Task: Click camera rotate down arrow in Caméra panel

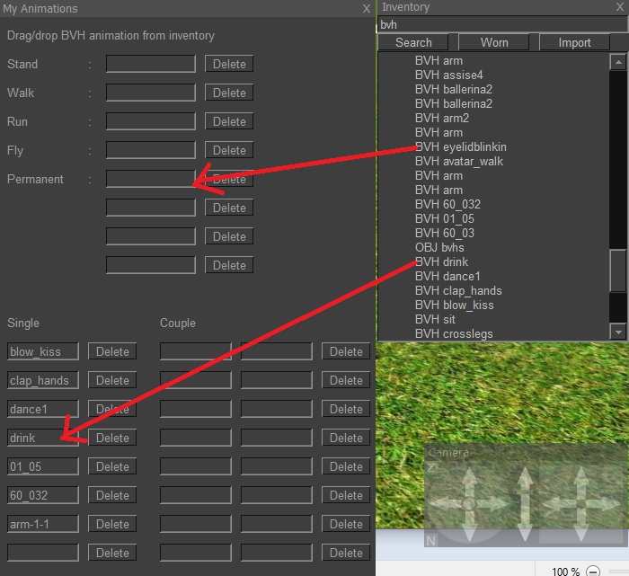Action: (x=469, y=527)
